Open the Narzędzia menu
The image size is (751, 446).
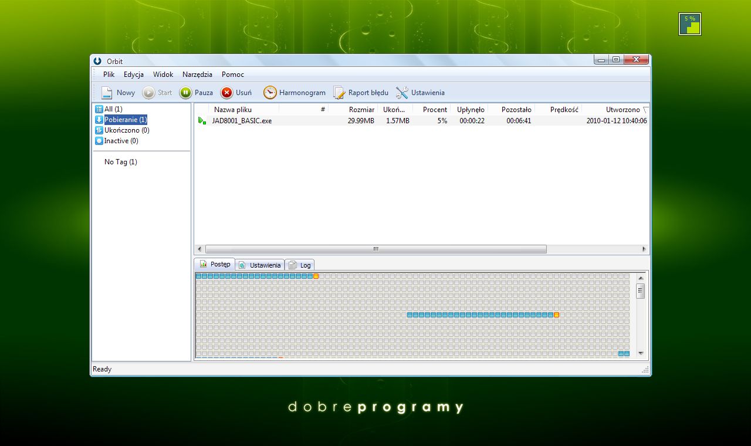coord(197,75)
